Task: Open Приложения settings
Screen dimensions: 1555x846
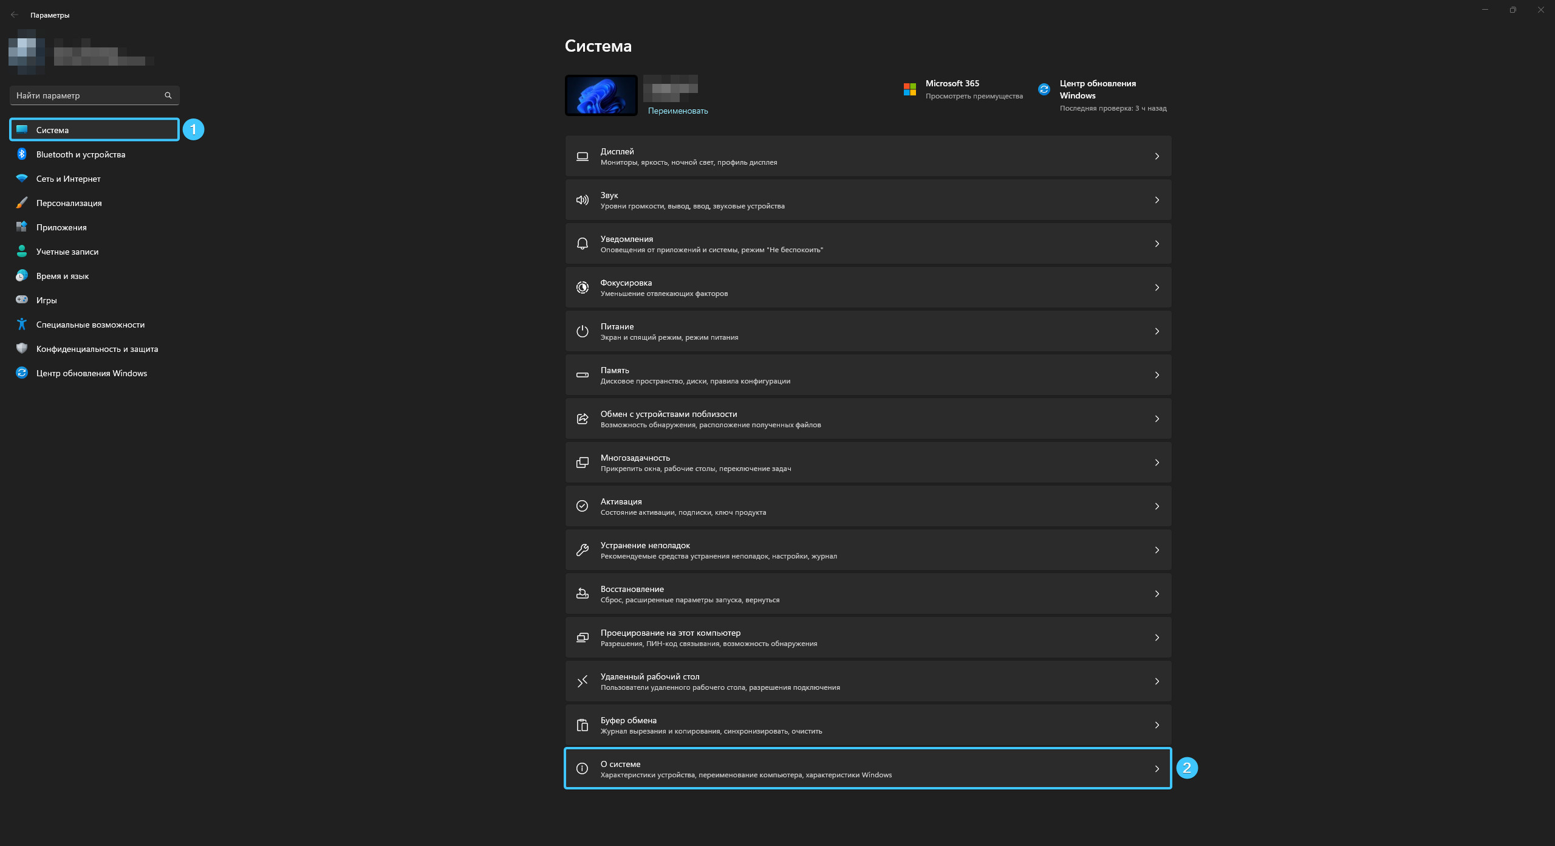Action: coord(94,227)
